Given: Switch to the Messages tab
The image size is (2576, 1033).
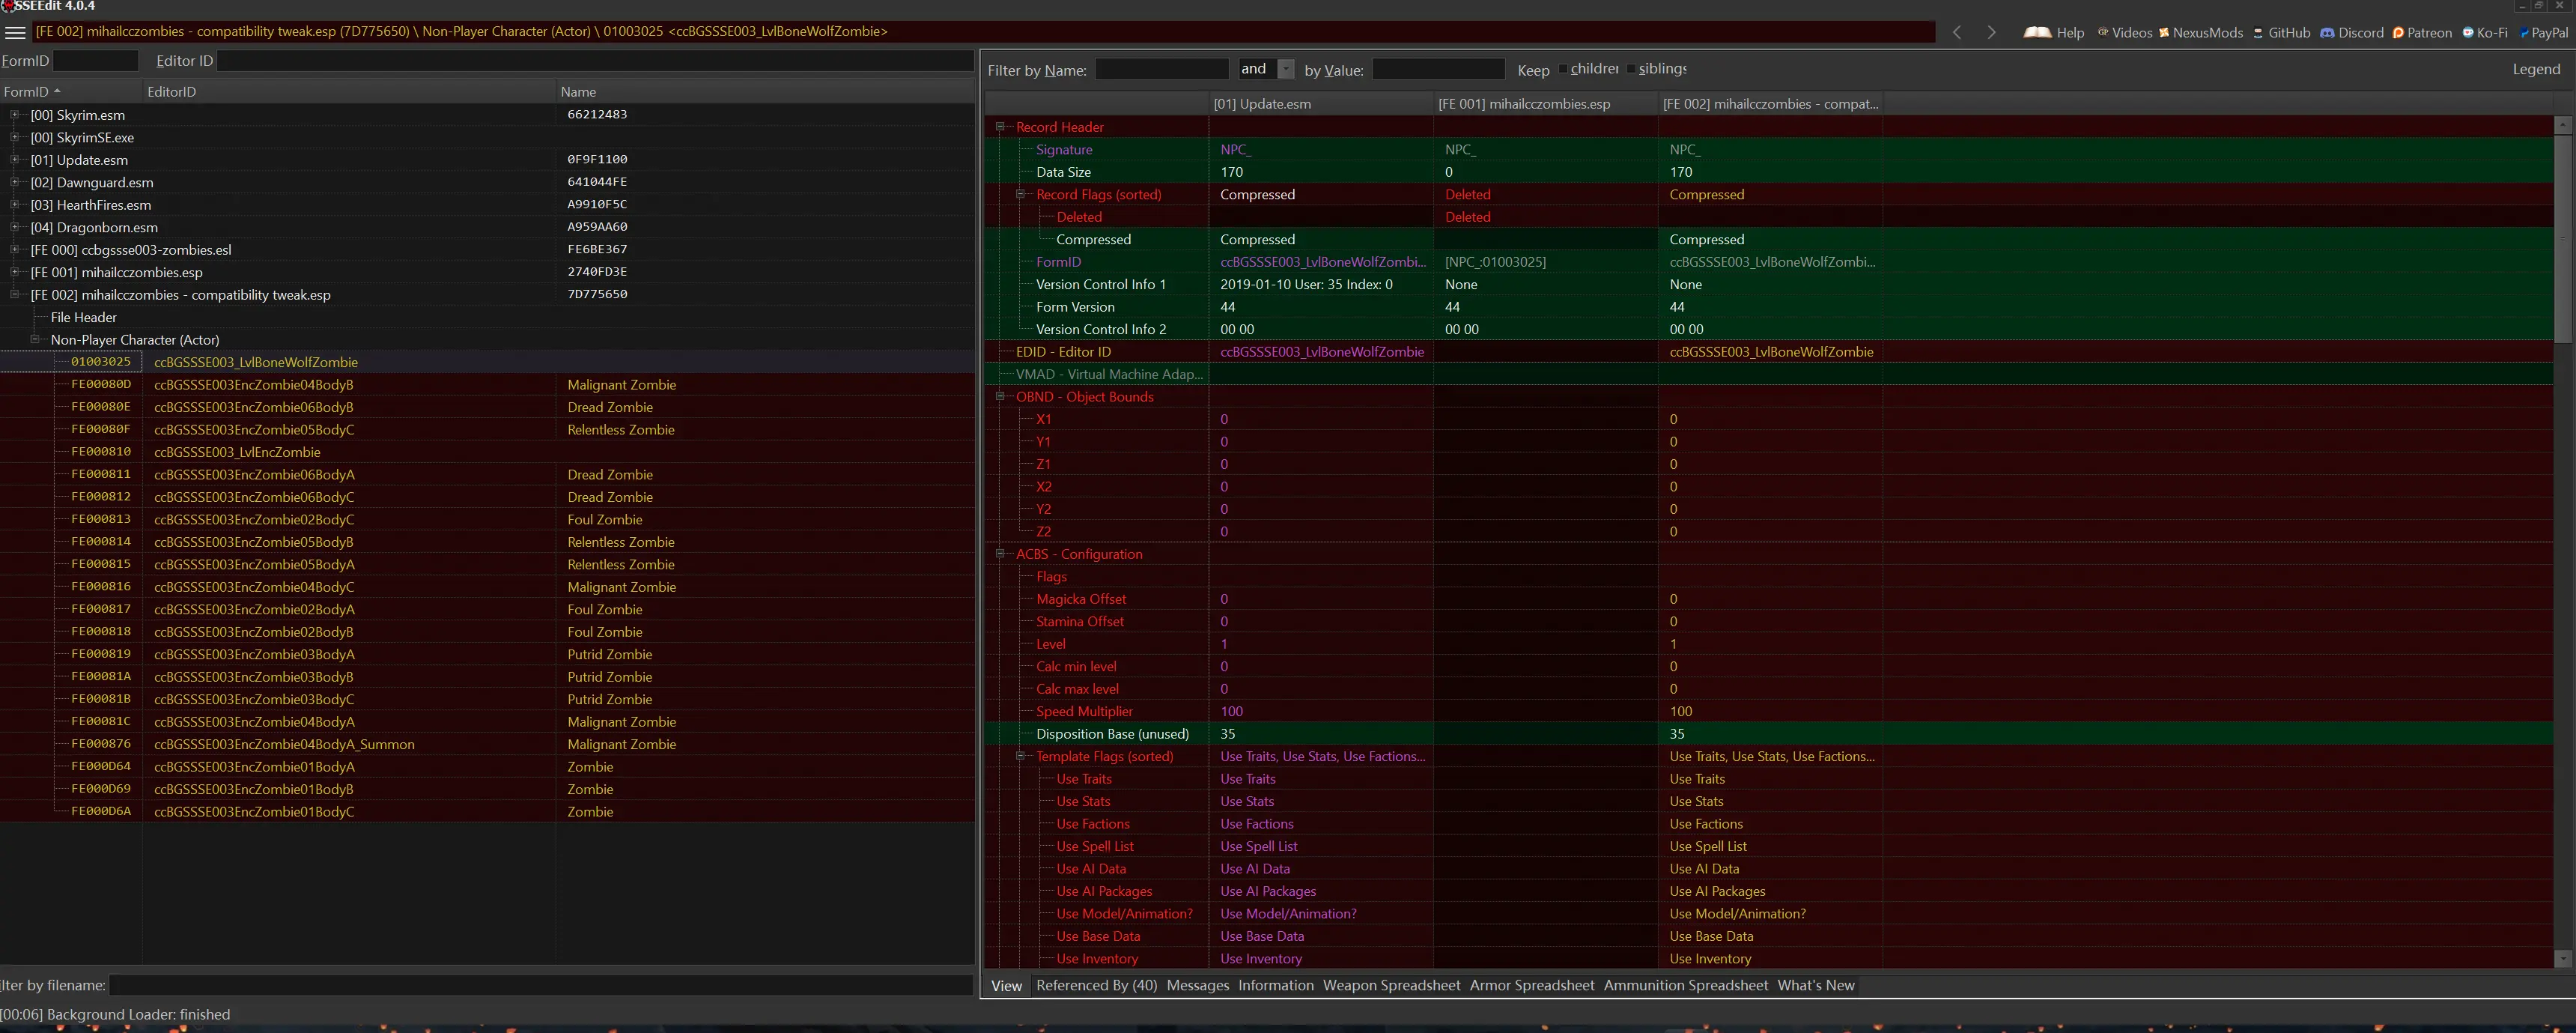Looking at the screenshot, I should [1197, 985].
